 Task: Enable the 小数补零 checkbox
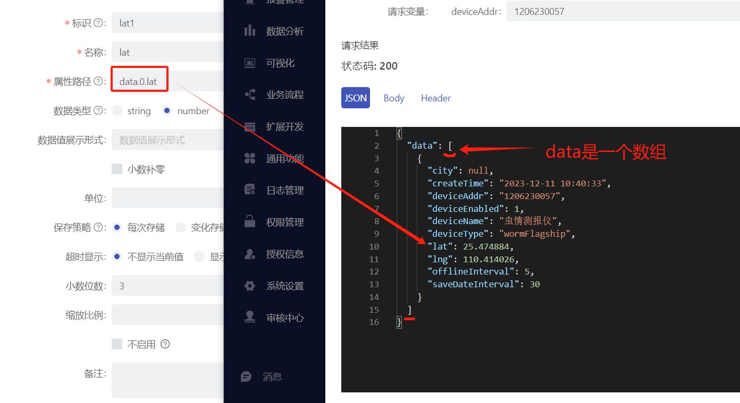[x=117, y=169]
